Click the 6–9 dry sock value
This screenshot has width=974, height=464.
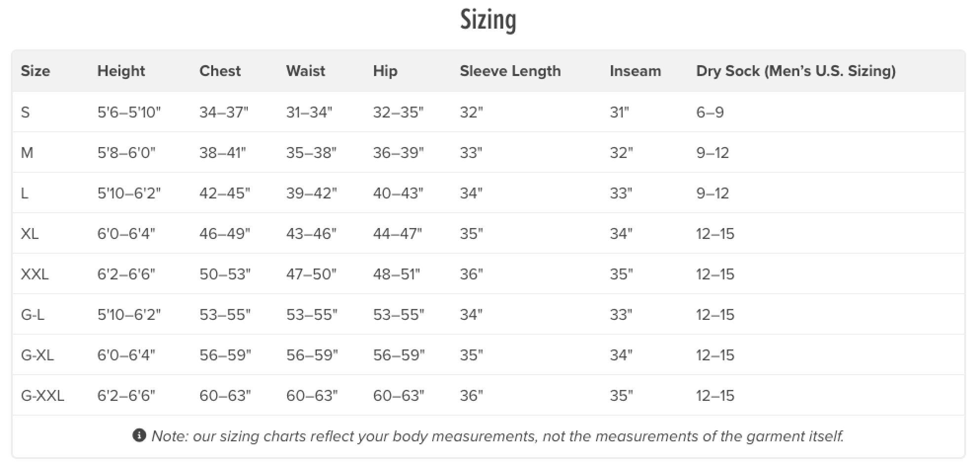(710, 113)
